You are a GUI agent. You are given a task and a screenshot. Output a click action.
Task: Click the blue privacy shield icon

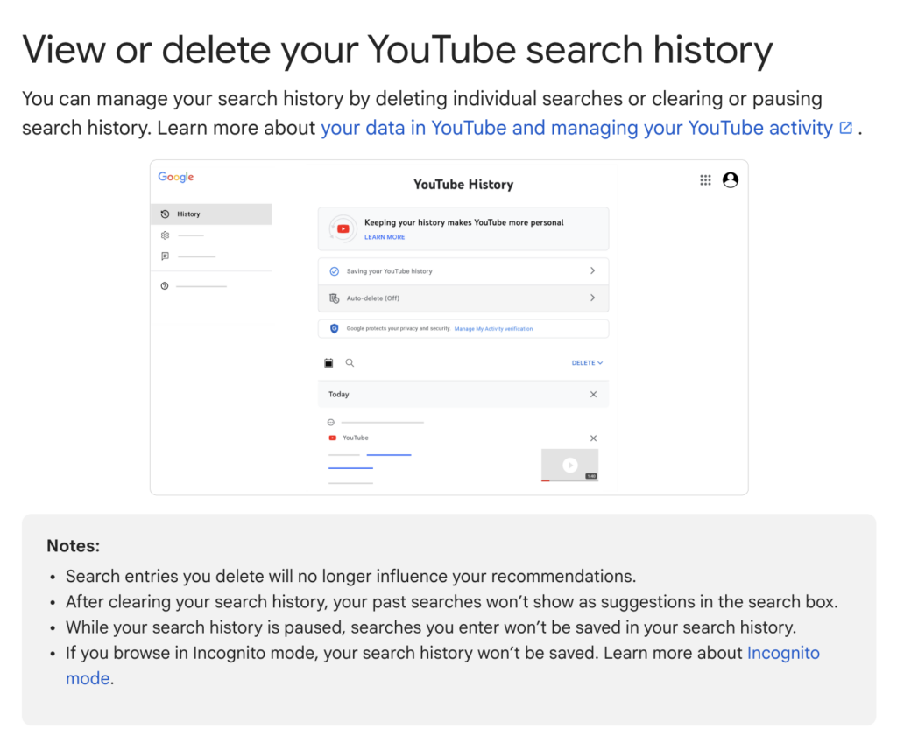pyautogui.click(x=334, y=329)
